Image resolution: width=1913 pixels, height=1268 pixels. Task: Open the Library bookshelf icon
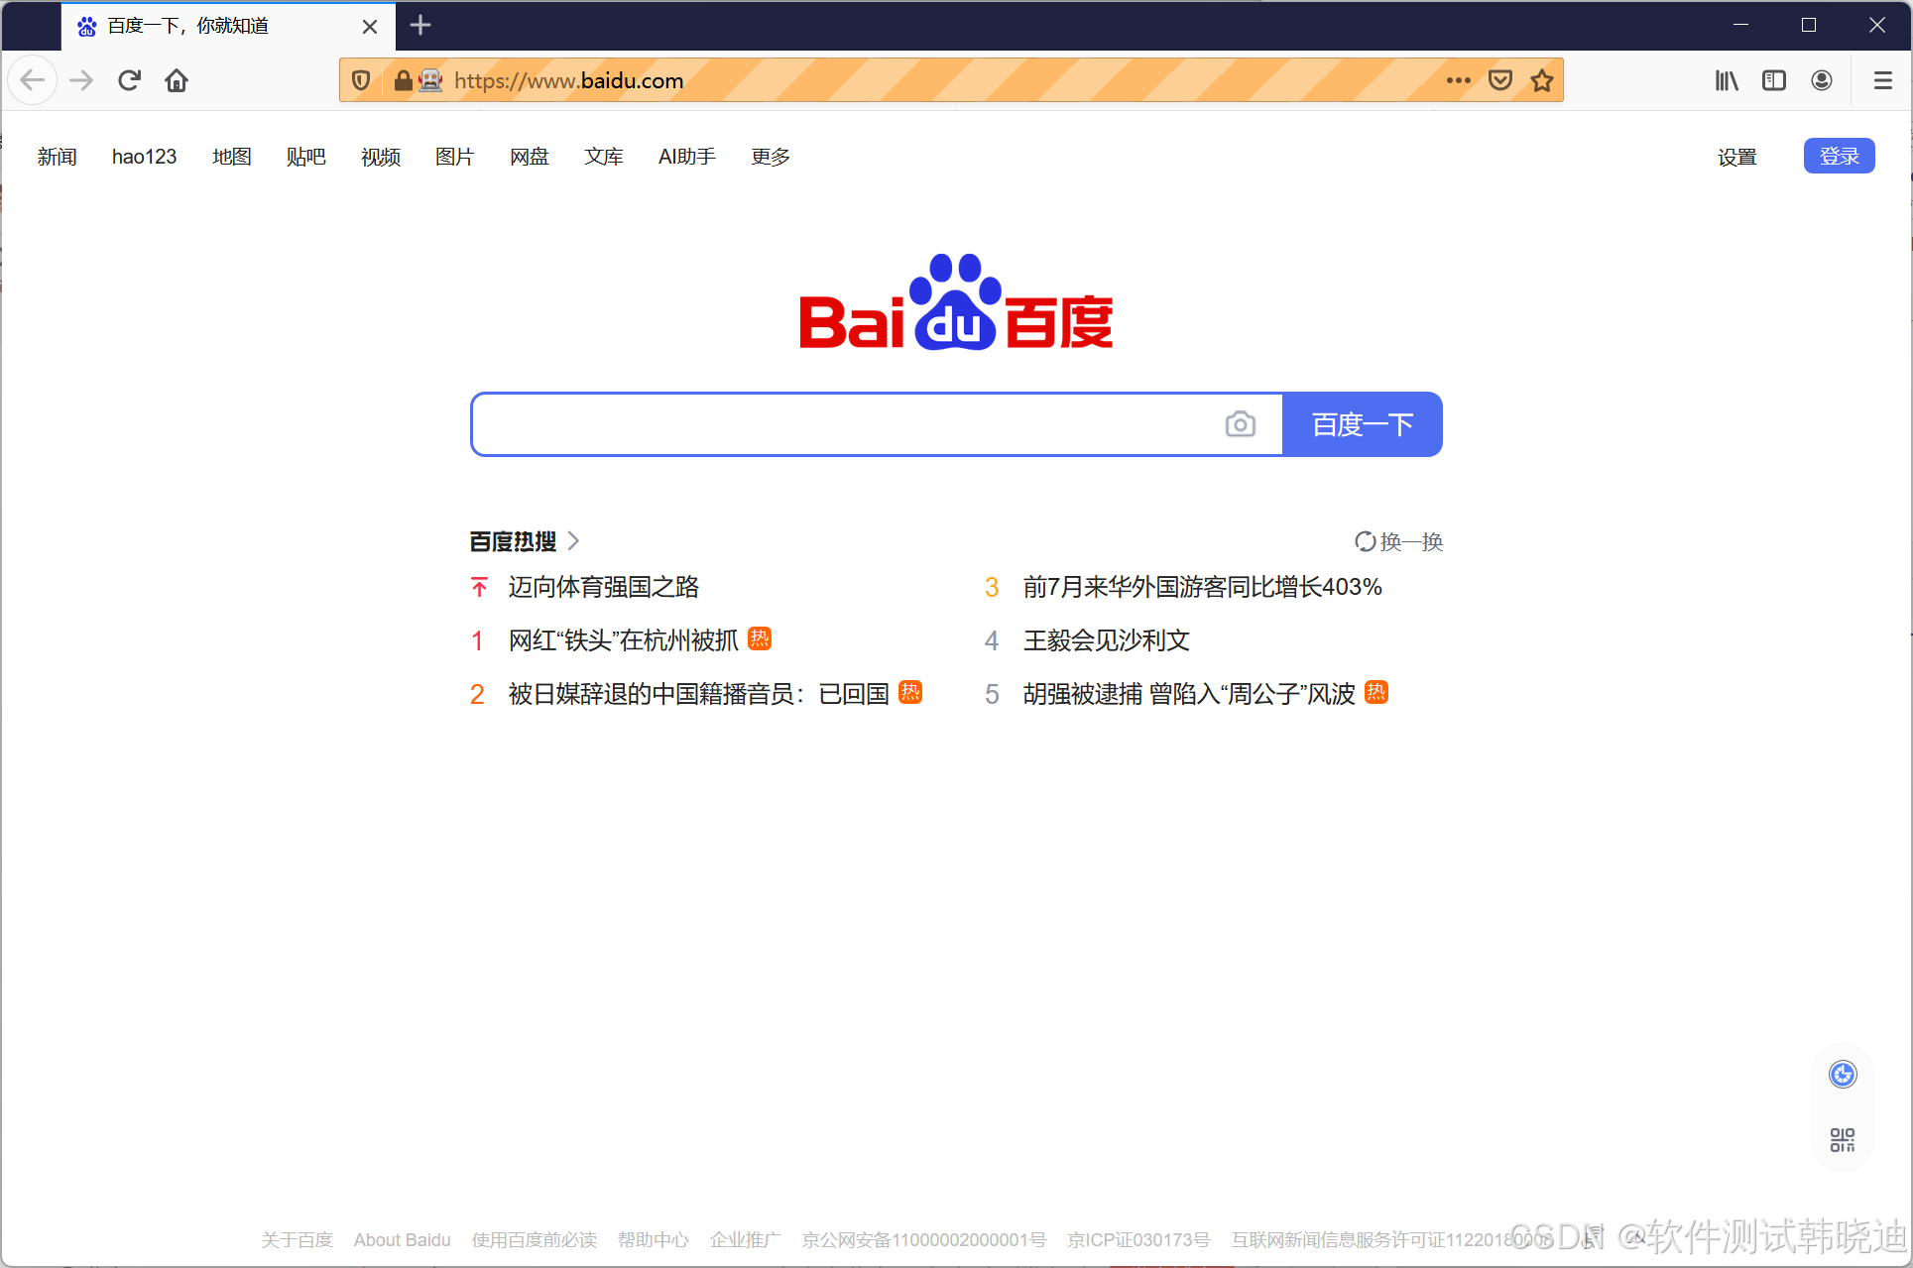tap(1727, 80)
